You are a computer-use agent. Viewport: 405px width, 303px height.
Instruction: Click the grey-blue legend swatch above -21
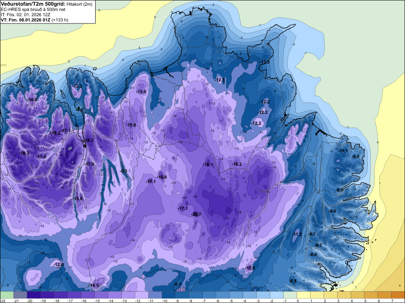(x=20, y=295)
